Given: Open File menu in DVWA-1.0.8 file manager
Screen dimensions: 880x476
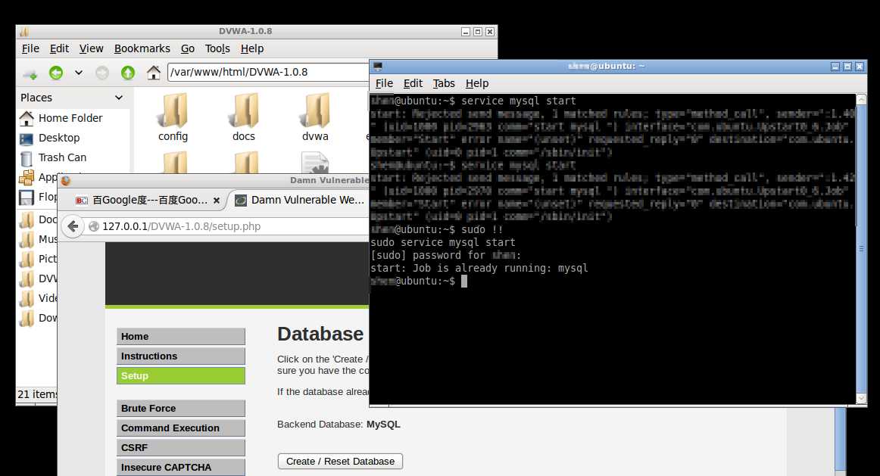Looking at the screenshot, I should (30, 48).
